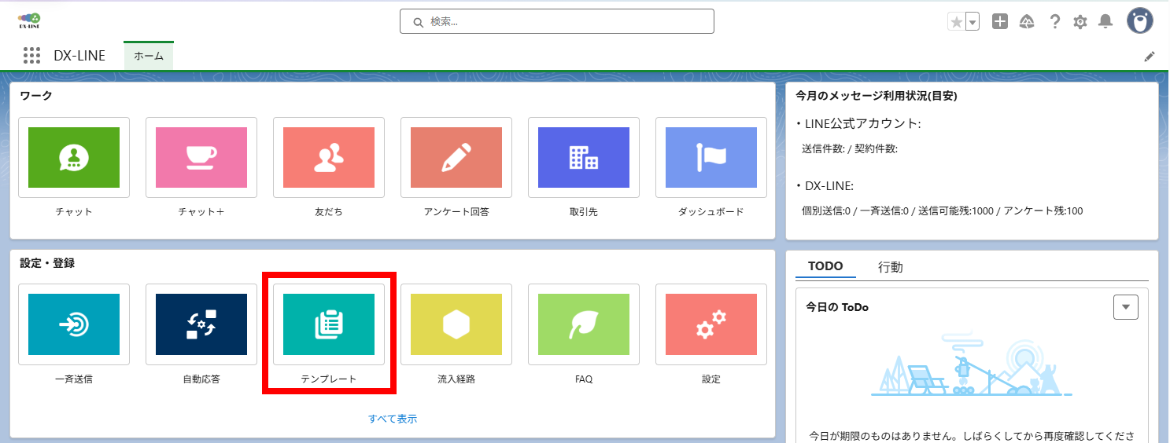This screenshot has width=1170, height=443.
Task: Open the 一斉送信 tile
Action: 74,324
